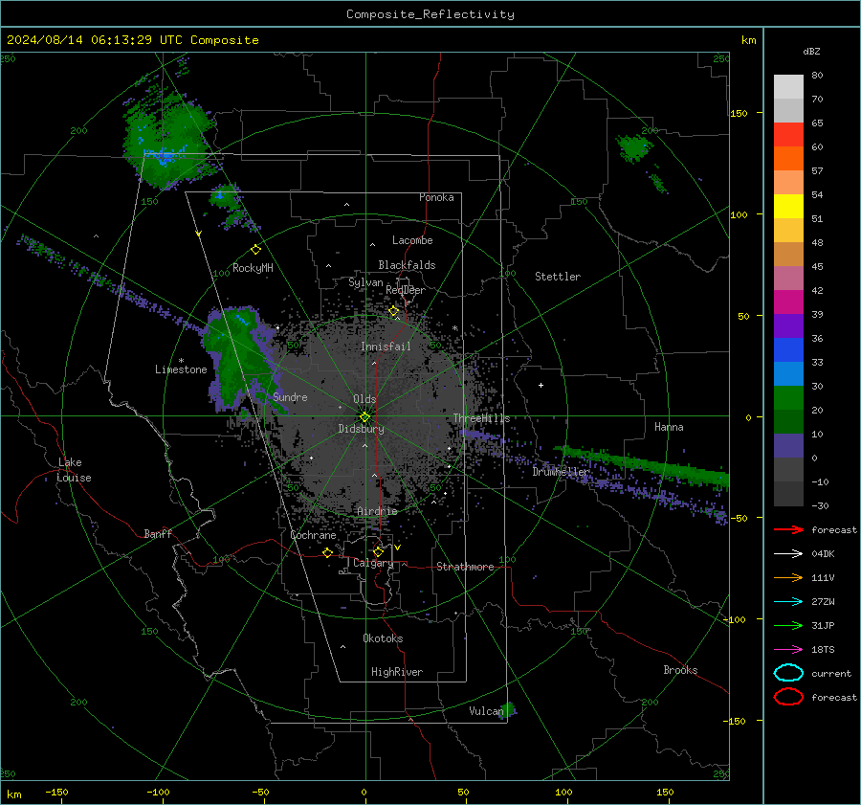Click the yellow diamond marker near RockyMH
The image size is (861, 805).
tap(255, 250)
